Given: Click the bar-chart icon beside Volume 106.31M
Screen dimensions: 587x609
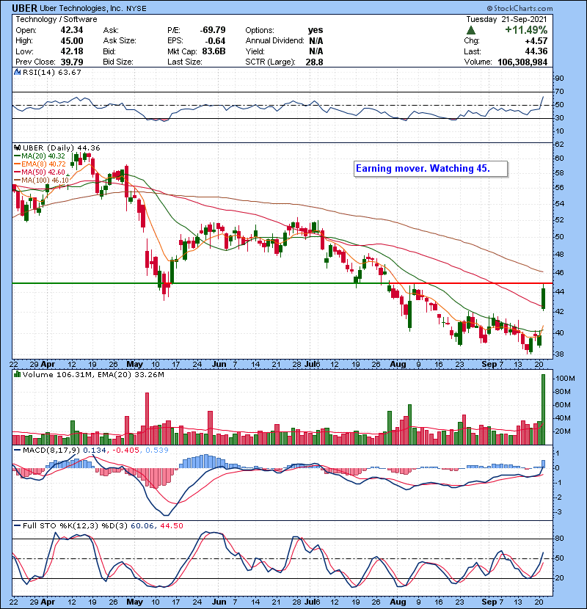Looking at the screenshot, I should (x=17, y=375).
